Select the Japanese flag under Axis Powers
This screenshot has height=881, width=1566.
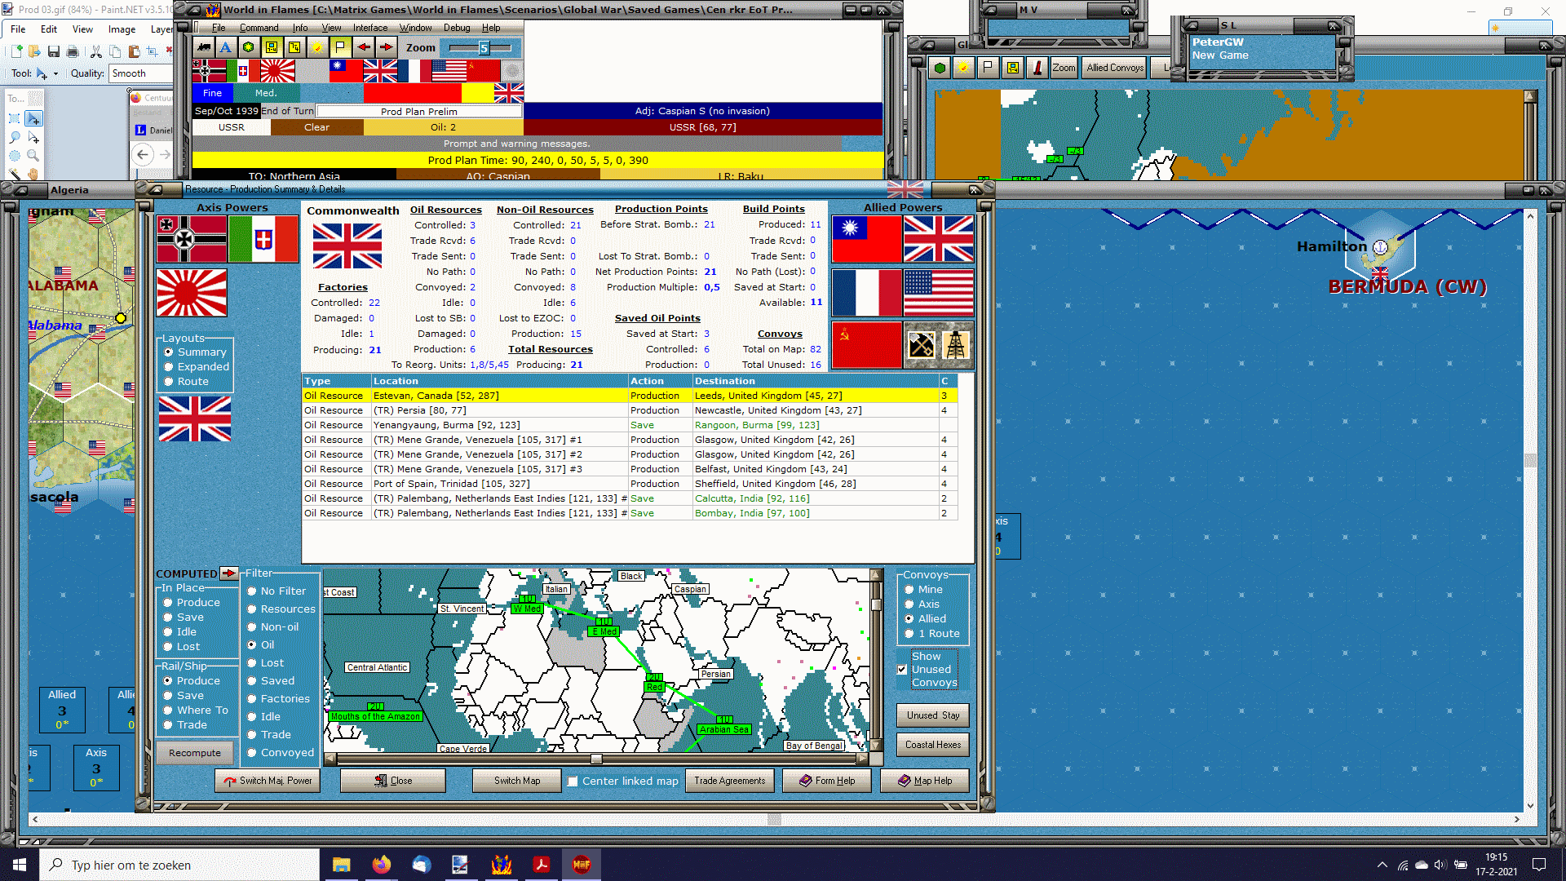[x=192, y=293]
